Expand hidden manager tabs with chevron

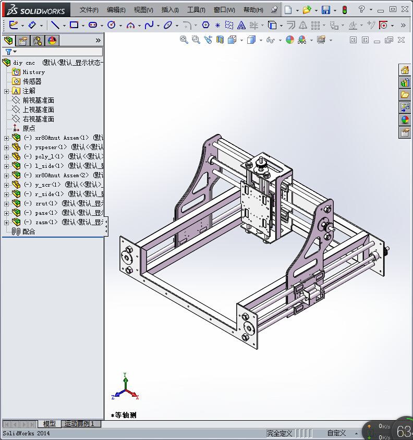(x=98, y=41)
